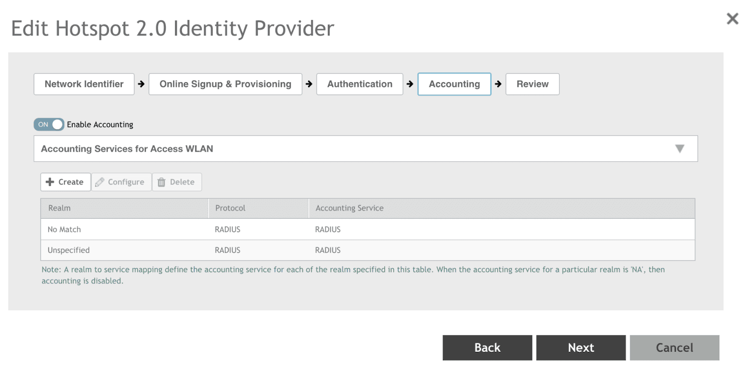
Task: Toggle Enable Accounting switch off
Action: (49, 125)
